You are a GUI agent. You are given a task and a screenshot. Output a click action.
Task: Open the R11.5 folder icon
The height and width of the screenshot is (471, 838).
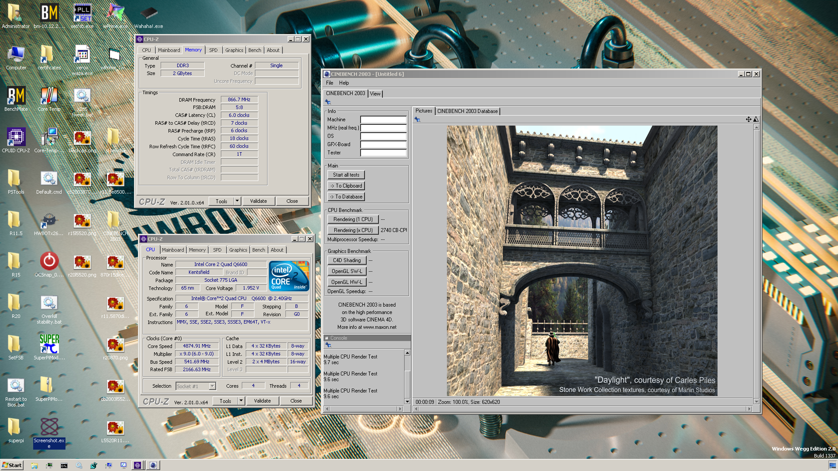pyautogui.click(x=16, y=222)
